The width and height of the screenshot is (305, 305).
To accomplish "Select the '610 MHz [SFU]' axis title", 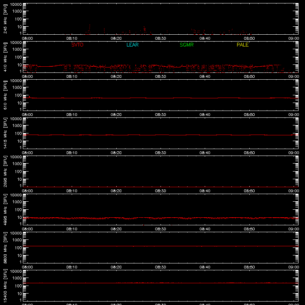I will (x=5, y=95).
